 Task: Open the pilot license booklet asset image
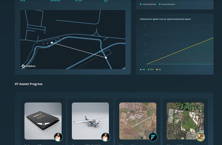point(43,121)
